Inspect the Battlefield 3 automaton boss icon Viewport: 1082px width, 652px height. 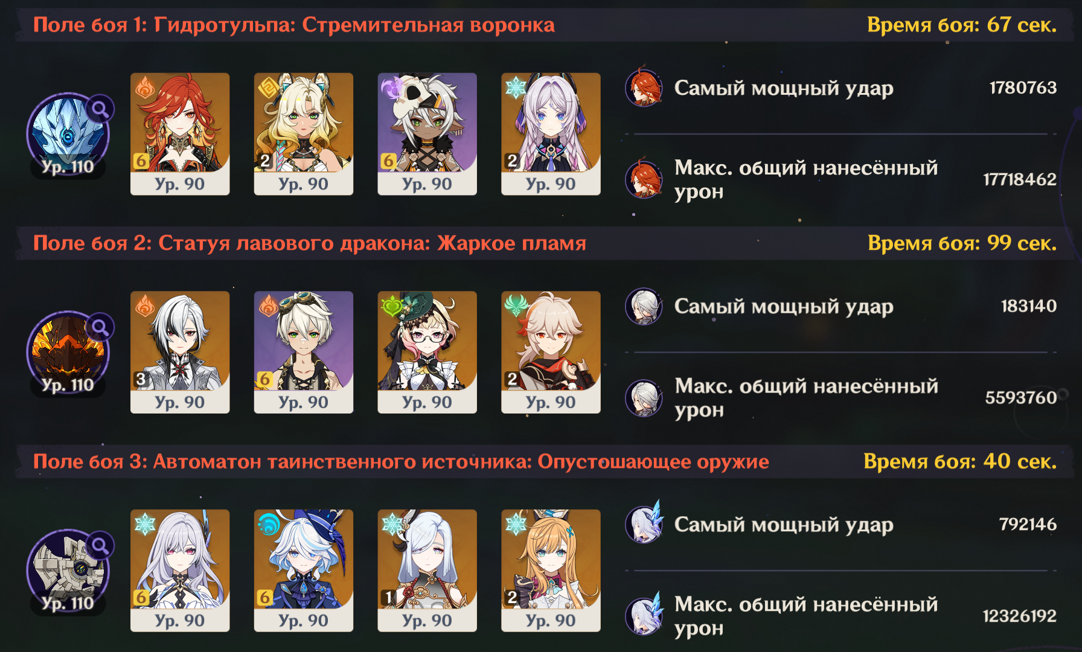[x=68, y=571]
